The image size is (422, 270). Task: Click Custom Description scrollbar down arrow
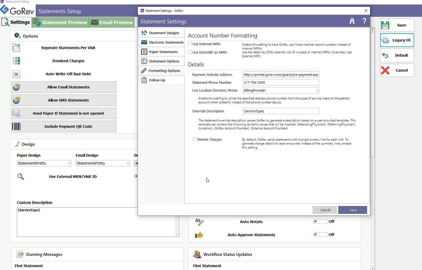(177, 234)
